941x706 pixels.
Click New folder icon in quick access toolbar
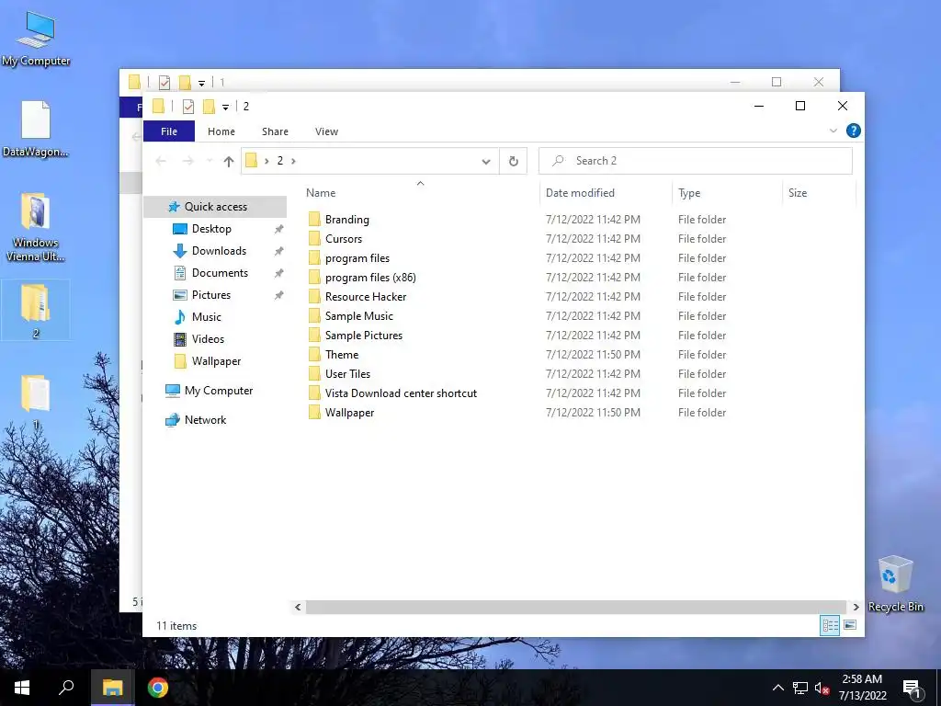pos(209,107)
